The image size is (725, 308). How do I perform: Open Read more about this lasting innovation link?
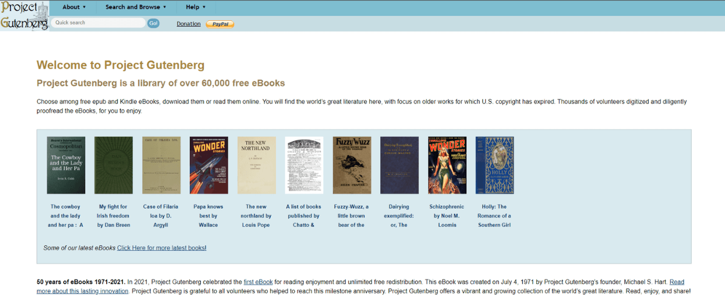[x=83, y=291]
